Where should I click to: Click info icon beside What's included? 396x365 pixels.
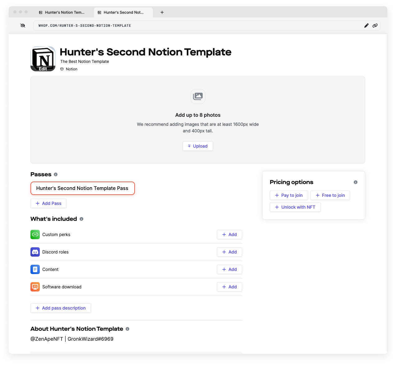point(81,219)
